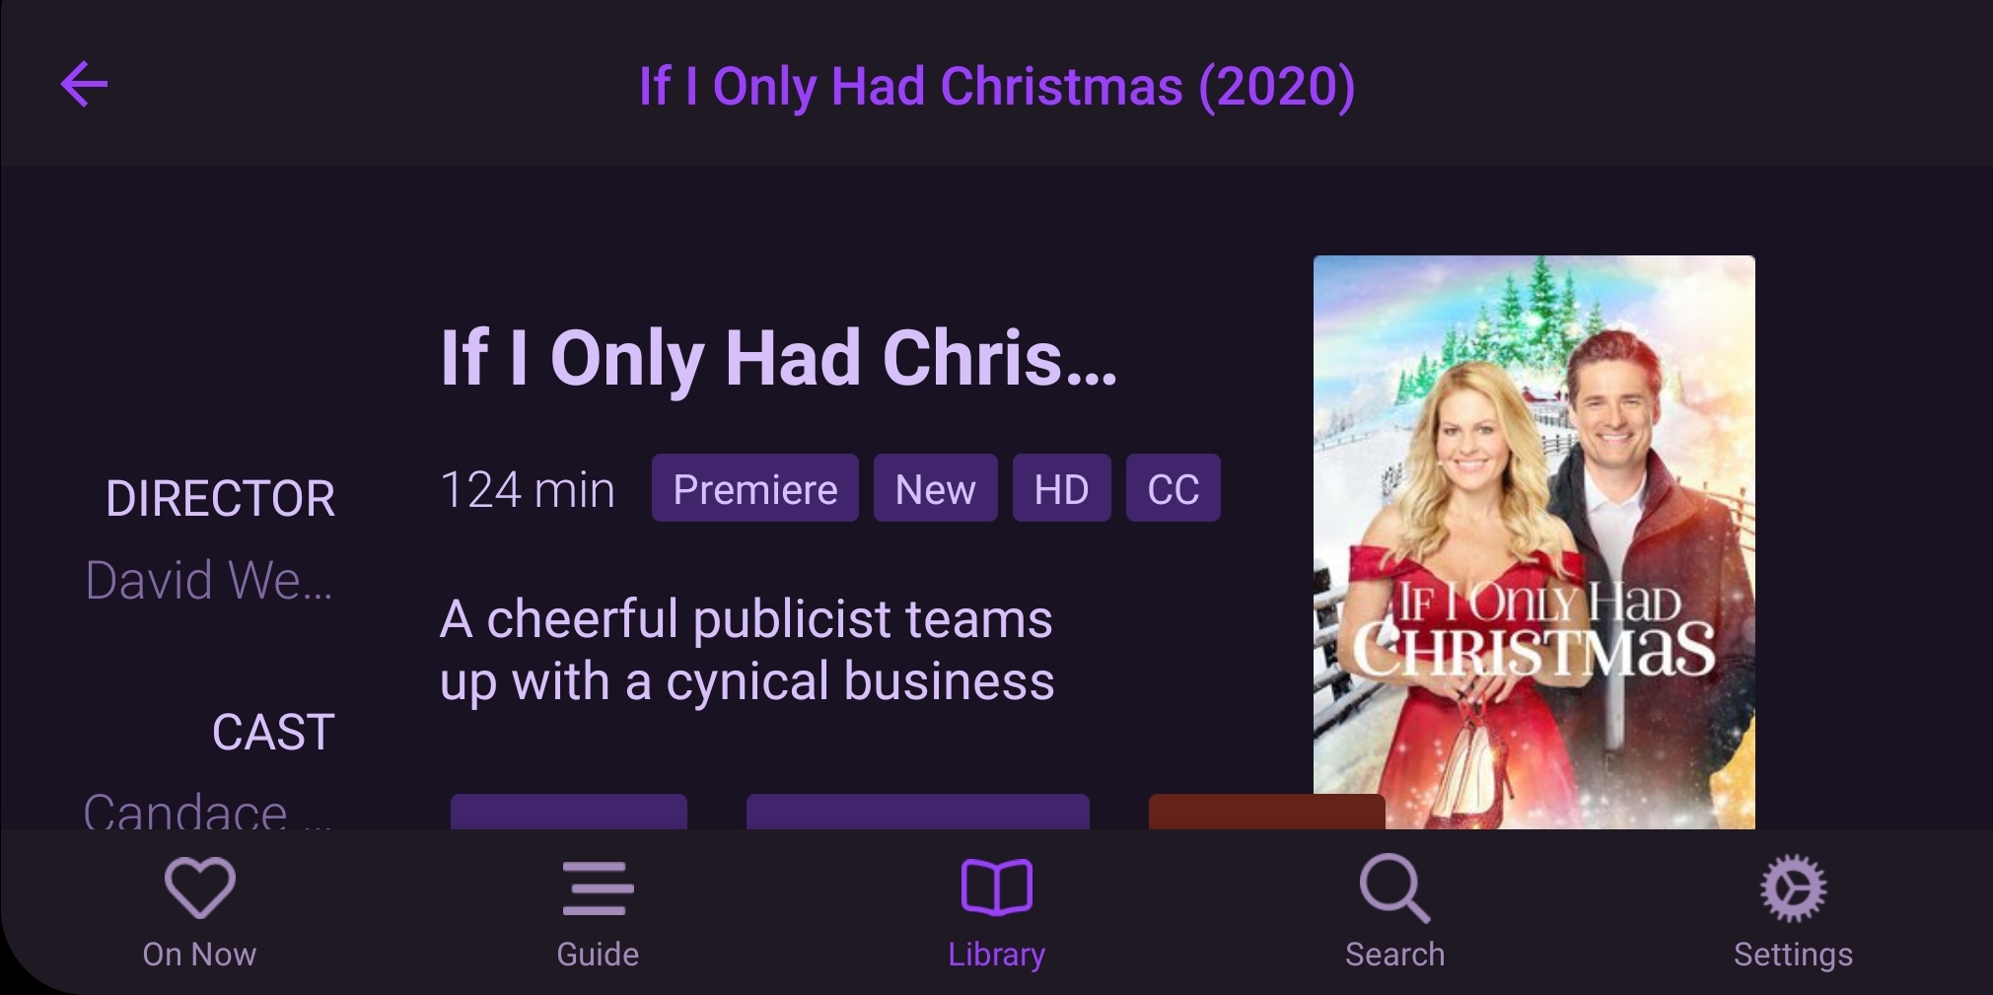Tap the first purple action button

pos(569,812)
